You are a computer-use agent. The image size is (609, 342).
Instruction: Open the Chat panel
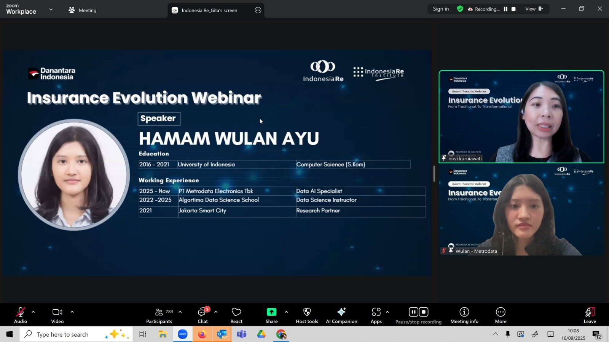click(202, 315)
